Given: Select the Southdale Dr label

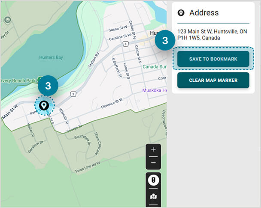Looking at the screenshot, I should point(82,140).
